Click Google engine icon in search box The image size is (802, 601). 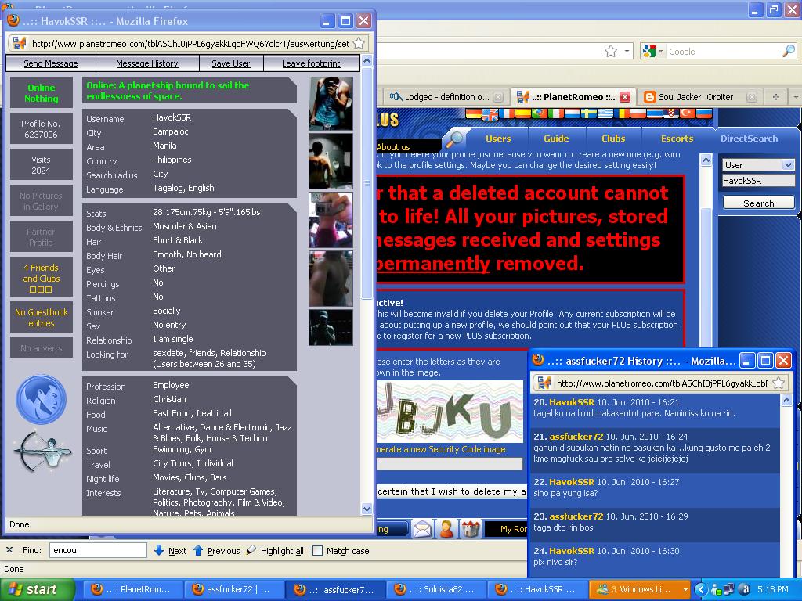pos(649,51)
